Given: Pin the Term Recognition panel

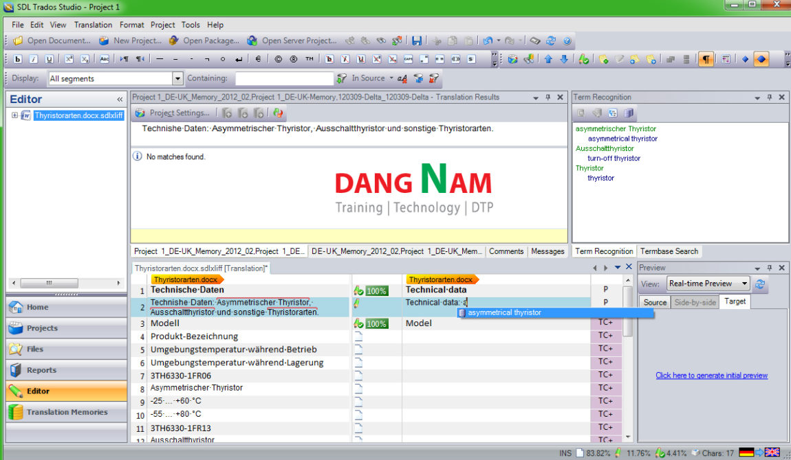Looking at the screenshot, I should [769, 97].
